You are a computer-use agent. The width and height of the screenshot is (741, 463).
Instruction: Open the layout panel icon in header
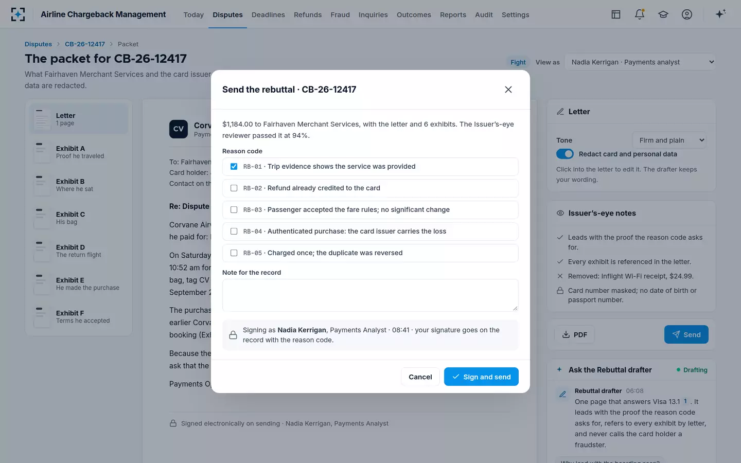click(x=616, y=14)
